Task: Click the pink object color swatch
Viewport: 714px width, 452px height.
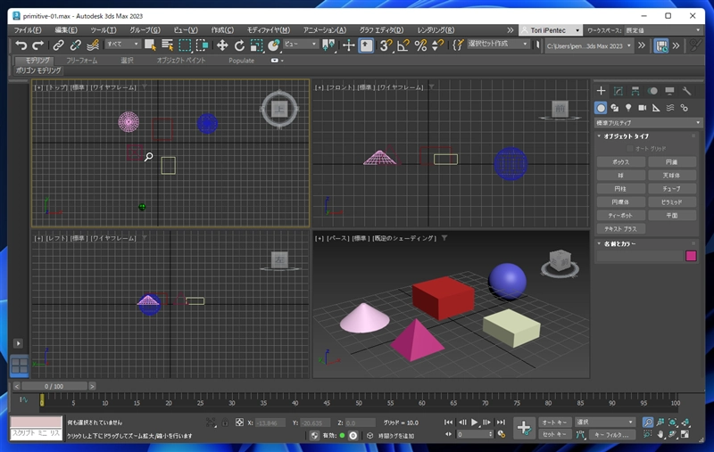Action: click(x=691, y=256)
